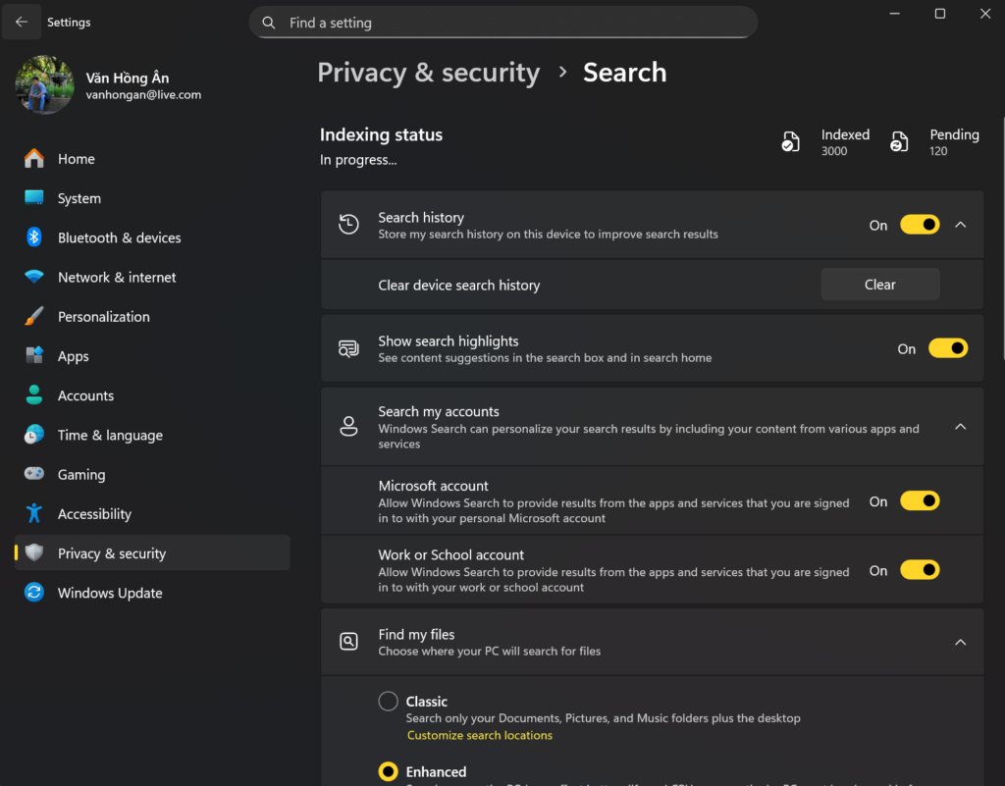This screenshot has width=1005, height=786.
Task: Collapse the Find my files section
Action: click(961, 643)
